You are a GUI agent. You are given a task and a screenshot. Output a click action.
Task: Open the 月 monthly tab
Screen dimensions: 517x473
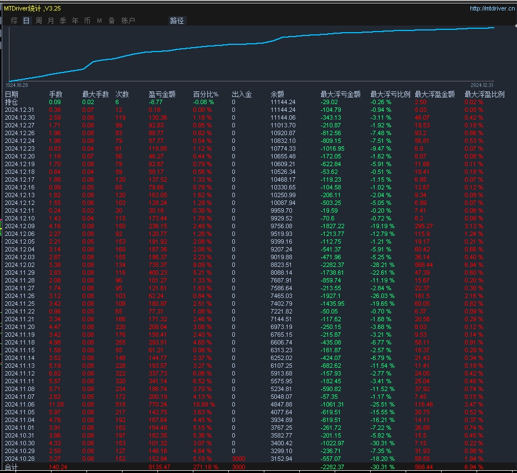(x=51, y=20)
